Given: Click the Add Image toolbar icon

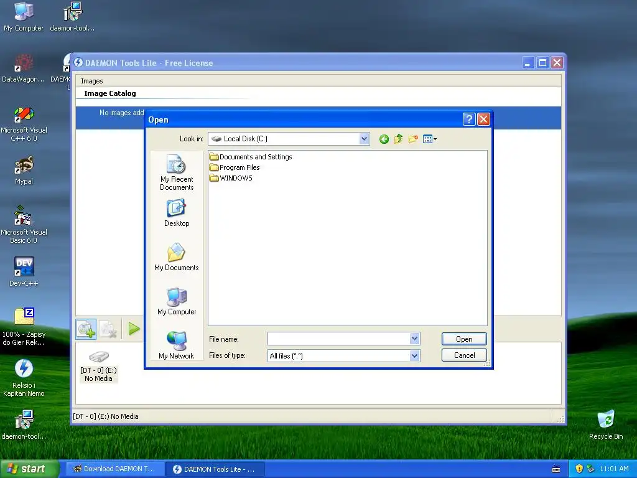Looking at the screenshot, I should (86, 329).
